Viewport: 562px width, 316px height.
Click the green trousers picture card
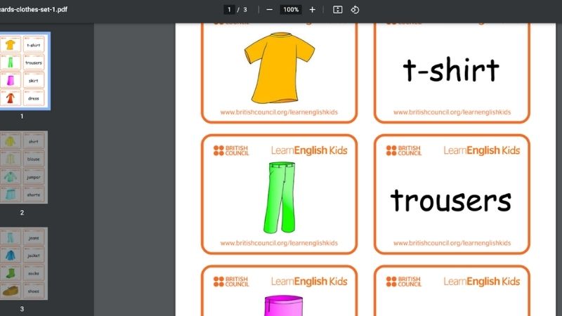click(x=279, y=195)
